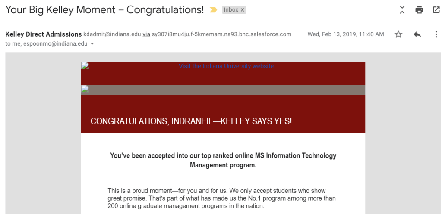The height and width of the screenshot is (214, 442).
Task: Click the bold acceptance statement paragraph
Action: (223, 160)
